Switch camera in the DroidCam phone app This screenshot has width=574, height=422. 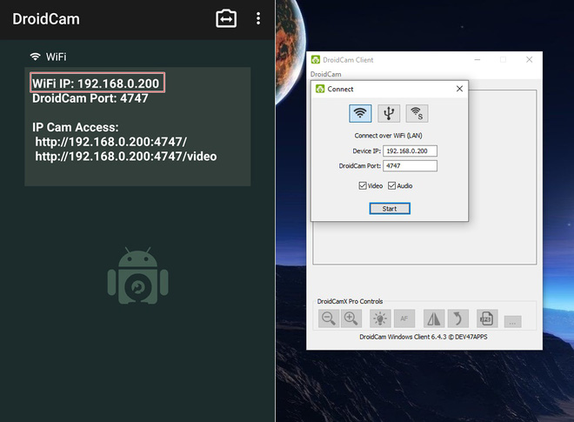pos(226,18)
